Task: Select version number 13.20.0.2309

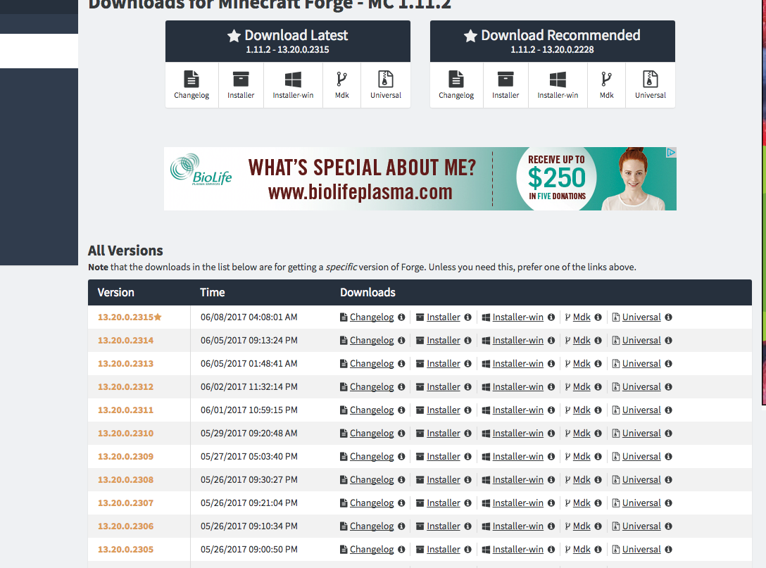Action: 125,456
